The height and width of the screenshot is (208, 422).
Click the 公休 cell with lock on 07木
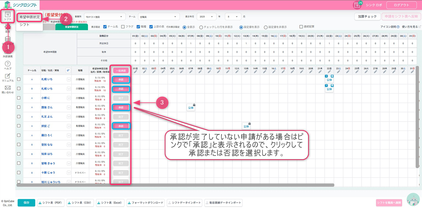pyautogui.click(x=191, y=108)
